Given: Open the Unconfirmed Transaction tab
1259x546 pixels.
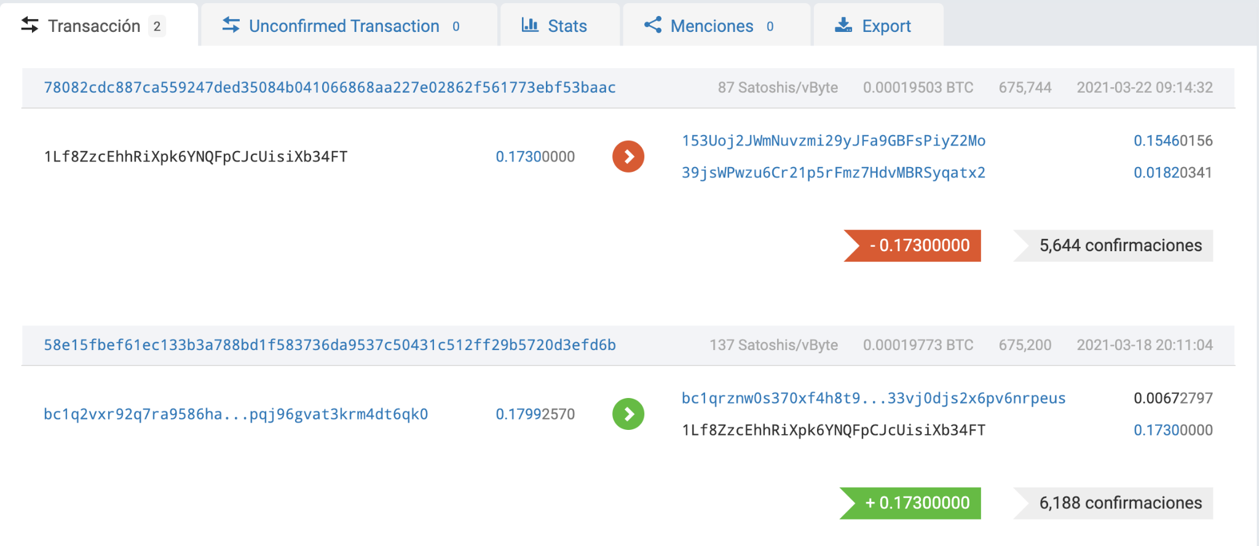Looking at the screenshot, I should point(344,26).
